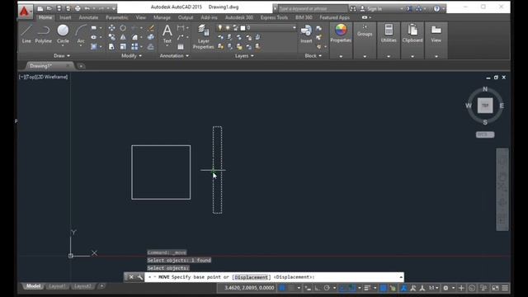Expand the Draw panel
528x297 pixels.
click(62, 55)
